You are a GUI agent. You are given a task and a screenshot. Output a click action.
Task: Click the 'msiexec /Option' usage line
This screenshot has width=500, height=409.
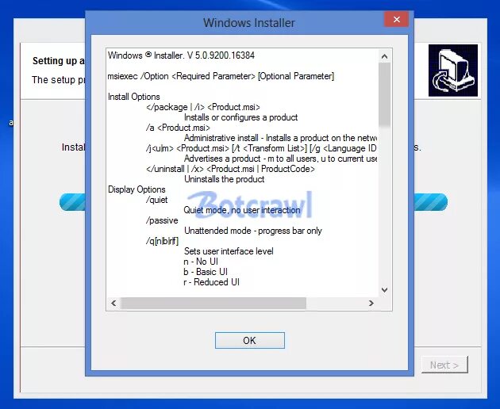click(x=221, y=76)
